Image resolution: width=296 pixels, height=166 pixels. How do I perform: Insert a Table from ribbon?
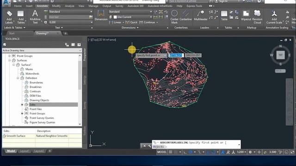click(x=224, y=15)
